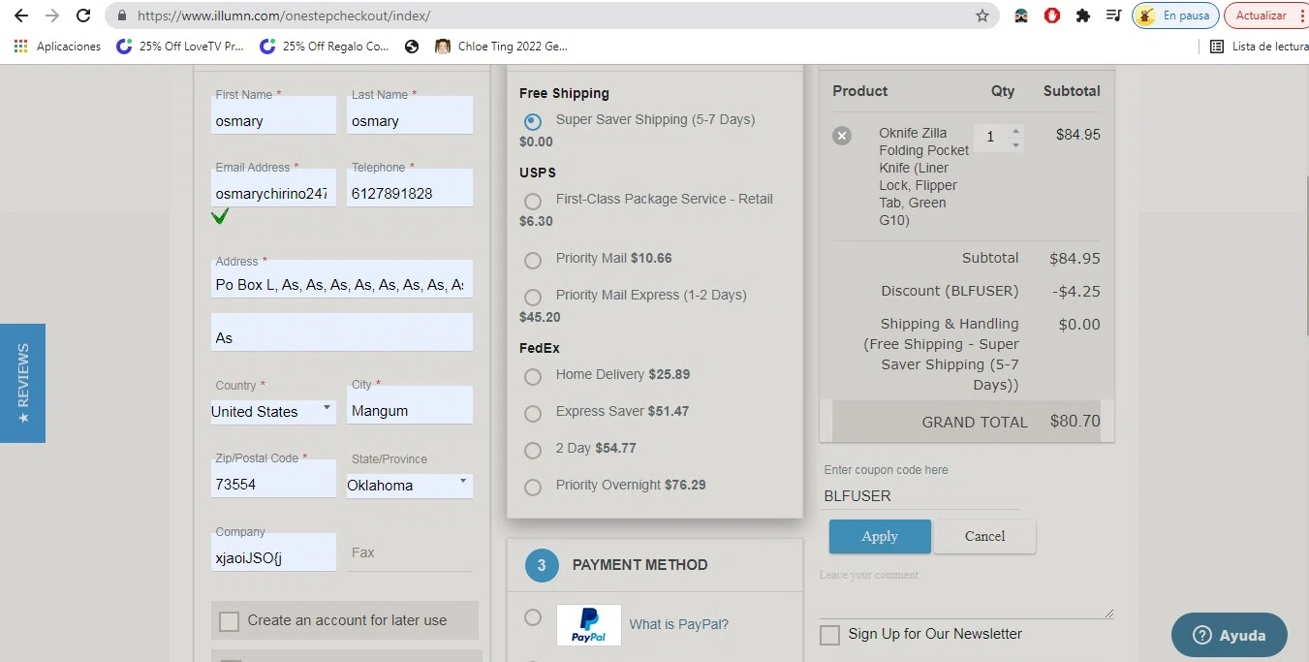1309x662 pixels.
Task: Bookmark this page with the star icon
Action: (982, 16)
